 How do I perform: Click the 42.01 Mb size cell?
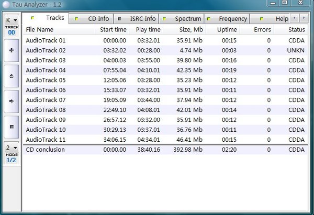189,110
